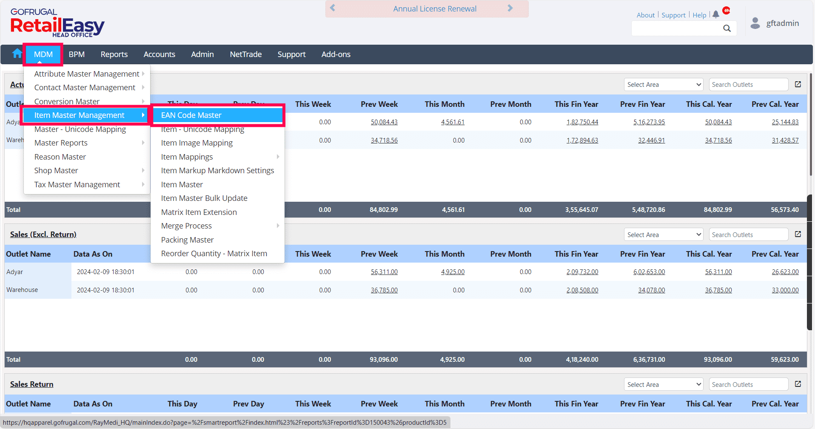Image resolution: width=815 pixels, height=429 pixels.
Task: Open the 2,09,732.00 value link
Action: [582, 272]
